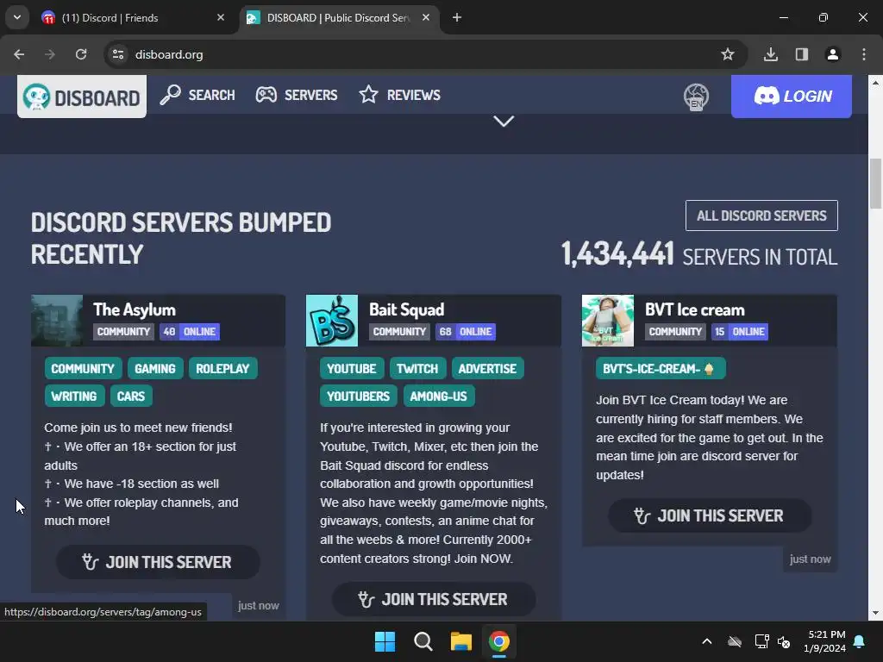
Task: Open BVT Ice cream server title
Action: [695, 309]
